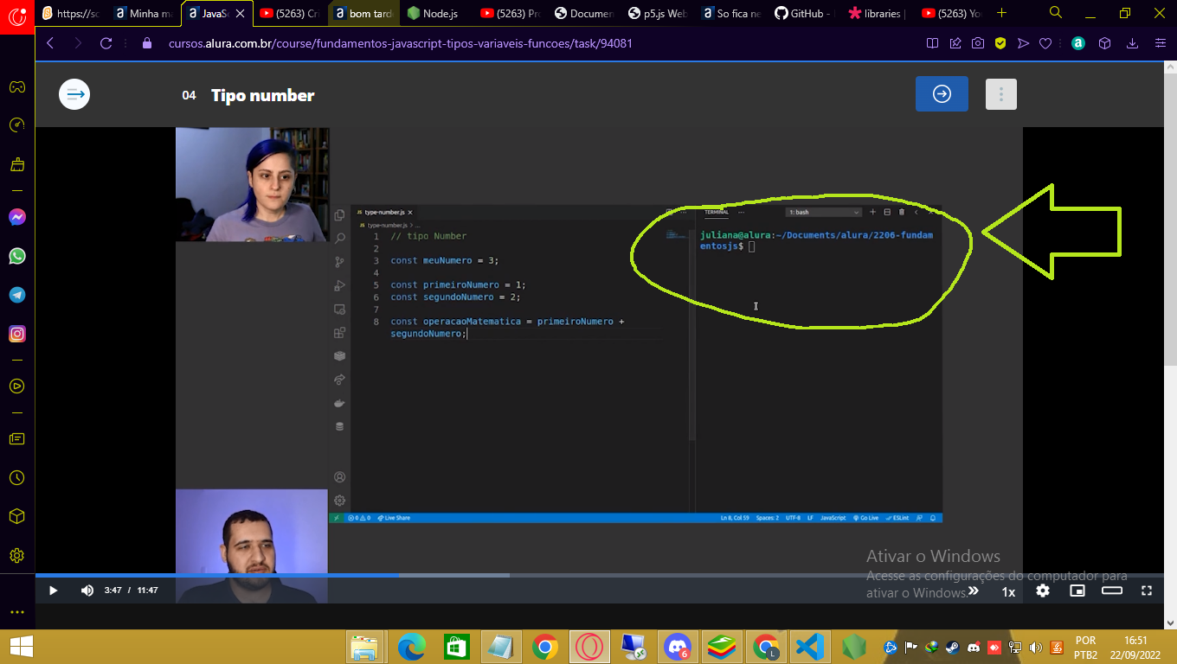Go to the next lesson arrow button
Screen dimensions: 1177x664
(x=942, y=94)
